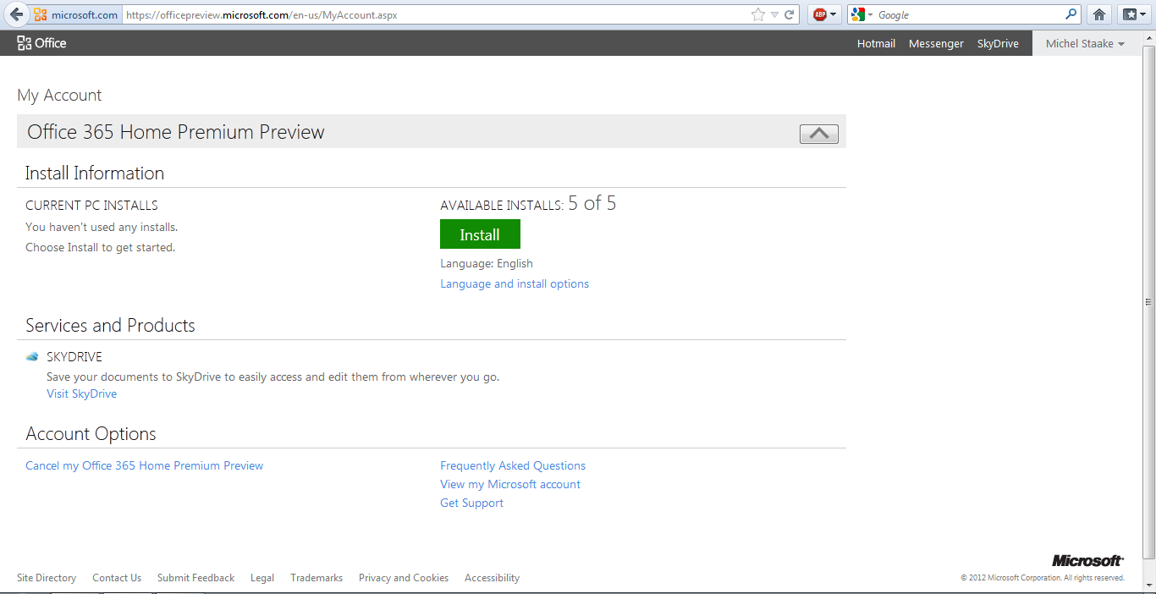Reload the page with the refresh icon

point(790,14)
